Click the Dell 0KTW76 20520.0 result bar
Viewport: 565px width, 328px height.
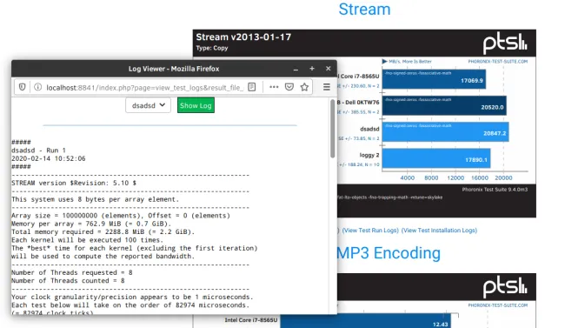click(444, 105)
